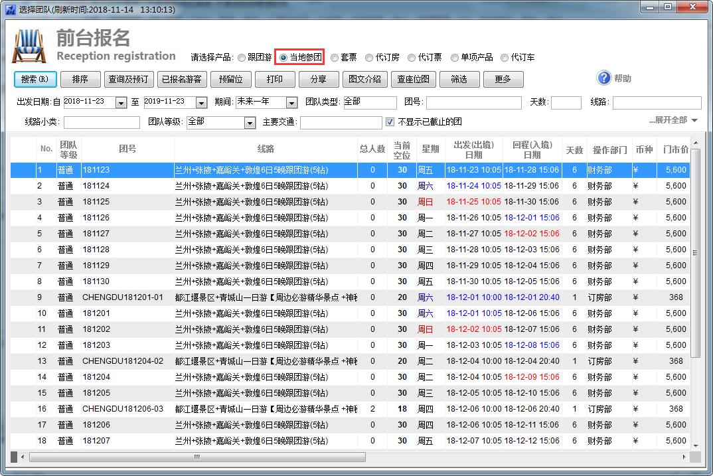Screen dimensions: 713x476
Task: Click the 操作部门 column header
Action: click(609, 150)
